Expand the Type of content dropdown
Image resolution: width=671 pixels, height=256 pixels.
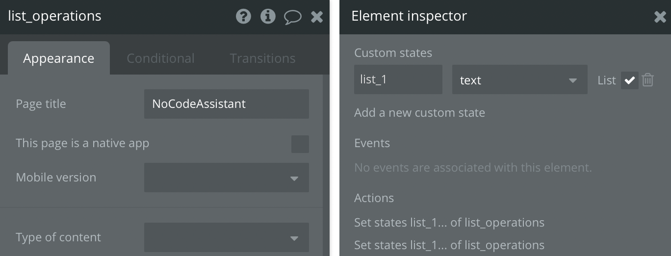(x=227, y=237)
